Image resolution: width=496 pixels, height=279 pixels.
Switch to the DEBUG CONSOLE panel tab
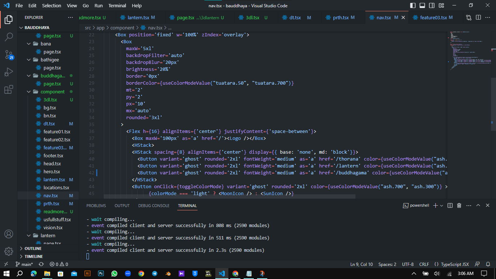(154, 206)
